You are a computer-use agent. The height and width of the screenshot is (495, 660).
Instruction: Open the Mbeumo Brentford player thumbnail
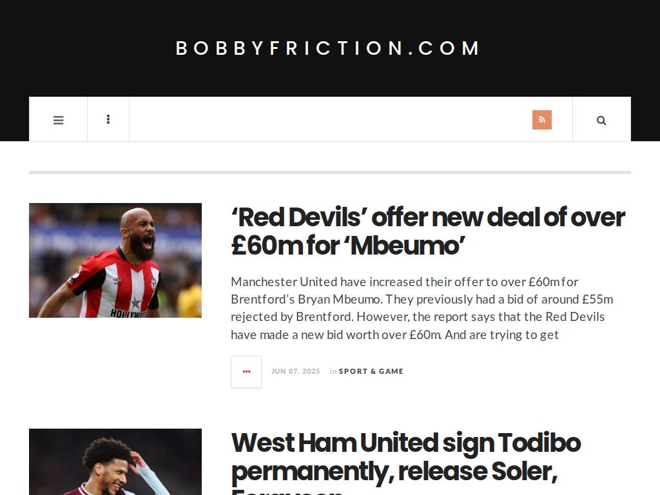click(x=115, y=260)
